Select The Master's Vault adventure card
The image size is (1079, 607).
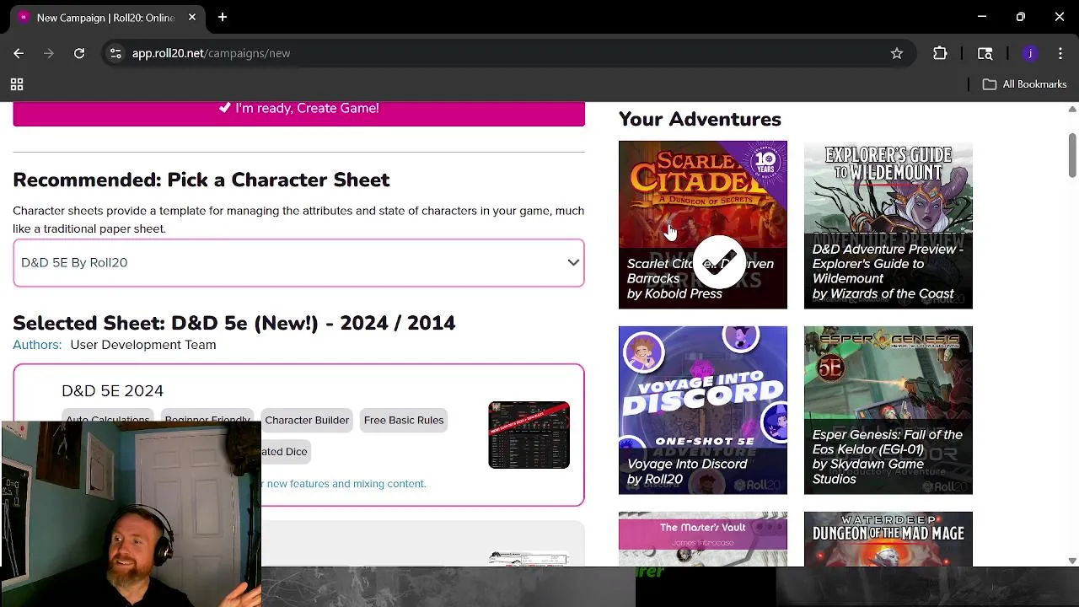703,539
